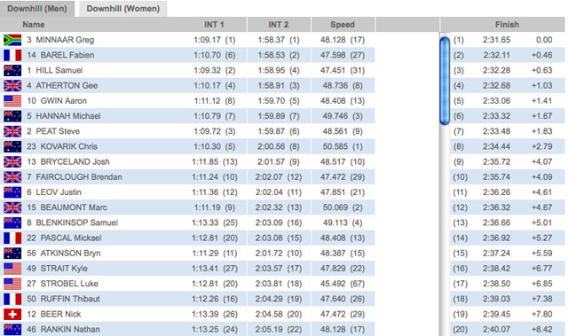Sort by the INT 1 column header
This screenshot has width=568, height=336.
pyautogui.click(x=214, y=25)
